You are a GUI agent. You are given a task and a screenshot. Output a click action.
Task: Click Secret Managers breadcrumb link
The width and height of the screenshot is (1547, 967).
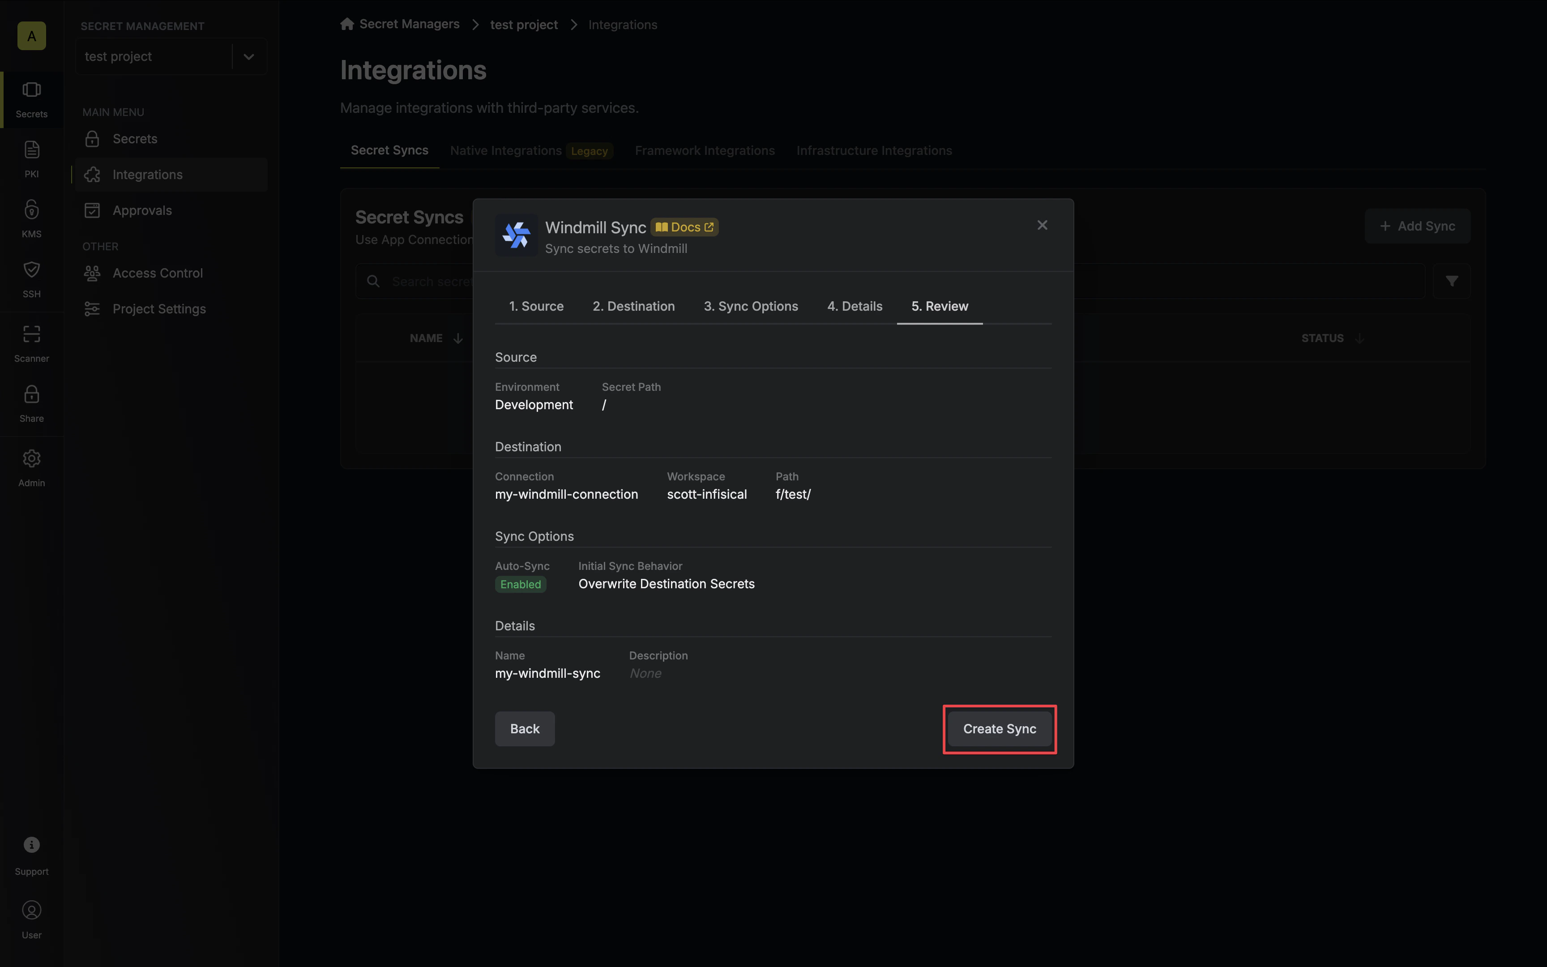(x=409, y=24)
